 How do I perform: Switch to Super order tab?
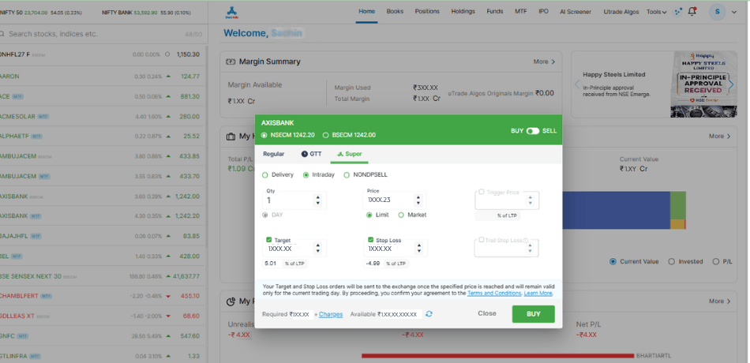coord(349,154)
